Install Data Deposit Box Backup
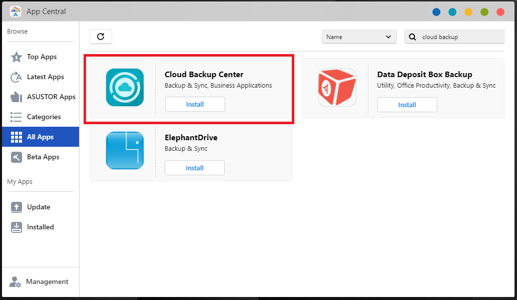517x300 pixels. coord(407,105)
